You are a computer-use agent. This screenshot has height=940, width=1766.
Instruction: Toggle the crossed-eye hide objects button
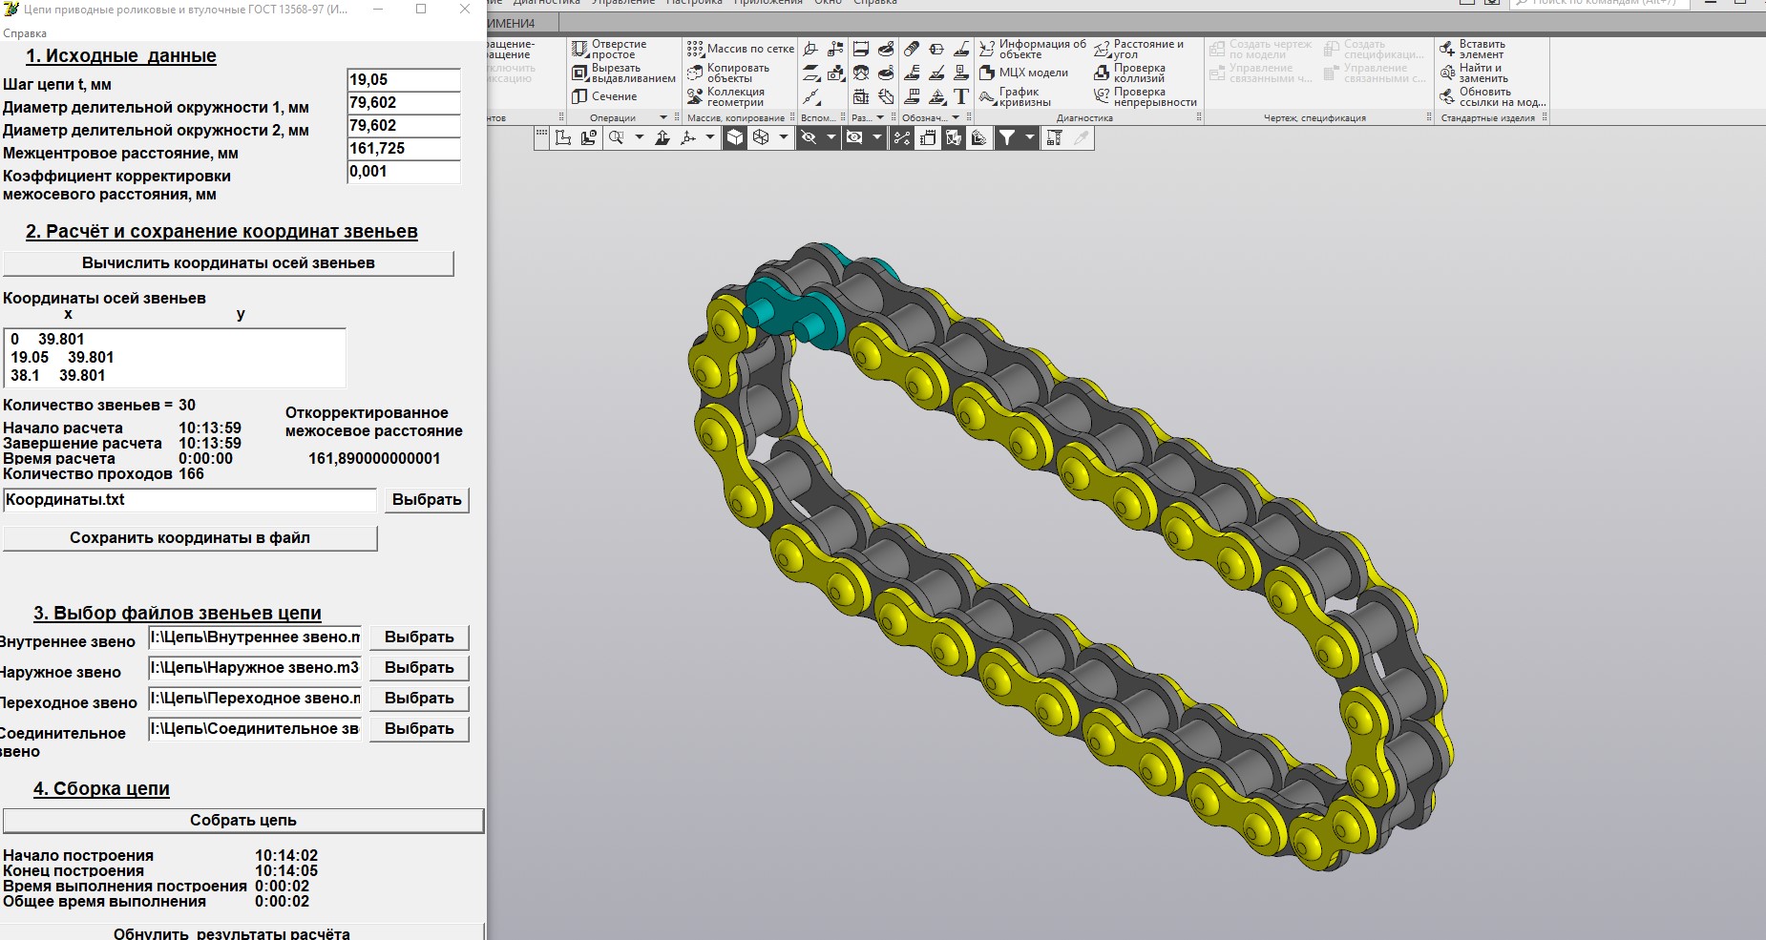[x=809, y=138]
